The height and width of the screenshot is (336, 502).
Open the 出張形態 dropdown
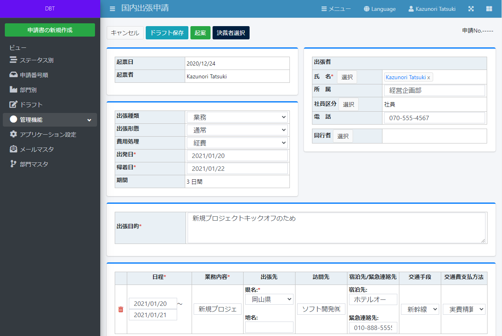pos(237,130)
